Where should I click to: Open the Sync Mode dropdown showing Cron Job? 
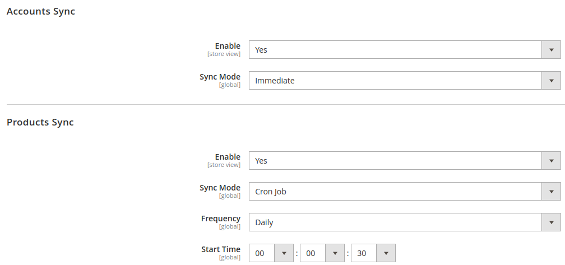tap(405, 192)
